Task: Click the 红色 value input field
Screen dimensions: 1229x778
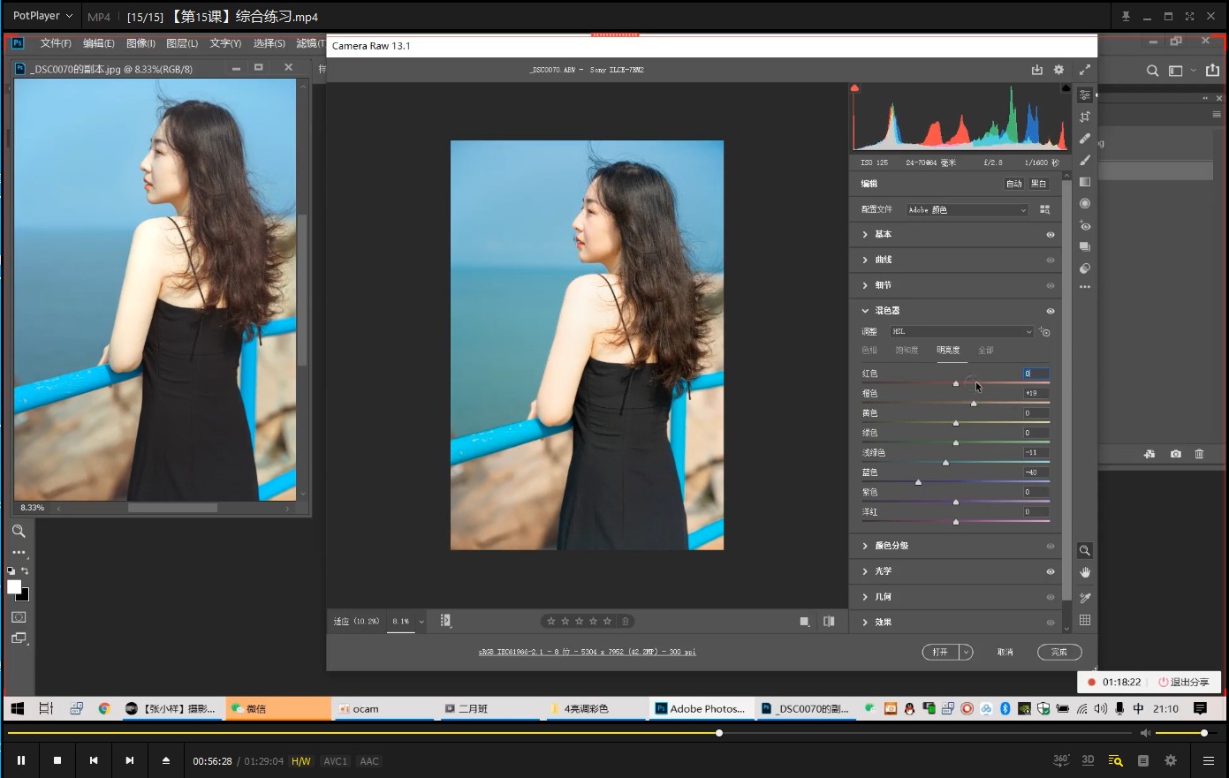Action: click(1036, 374)
